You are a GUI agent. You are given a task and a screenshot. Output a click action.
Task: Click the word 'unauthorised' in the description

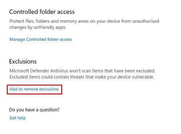coord(146,21)
